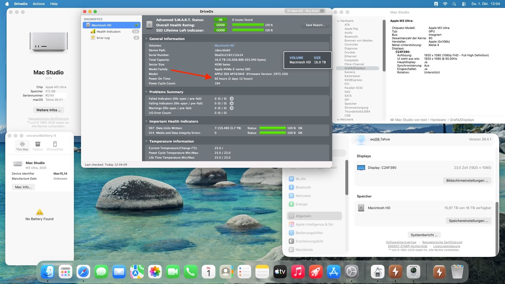Switch to History tab in coconutBattery
The height and width of the screenshot is (284, 505).
[38, 146]
